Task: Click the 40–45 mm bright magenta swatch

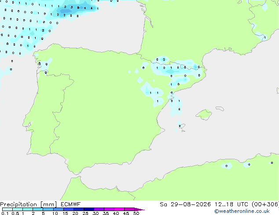Action: (119, 209)
